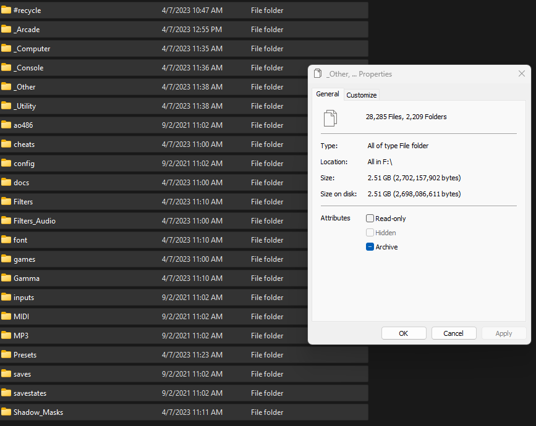The image size is (536, 426).
Task: Close the Properties dialog
Action: (521, 73)
